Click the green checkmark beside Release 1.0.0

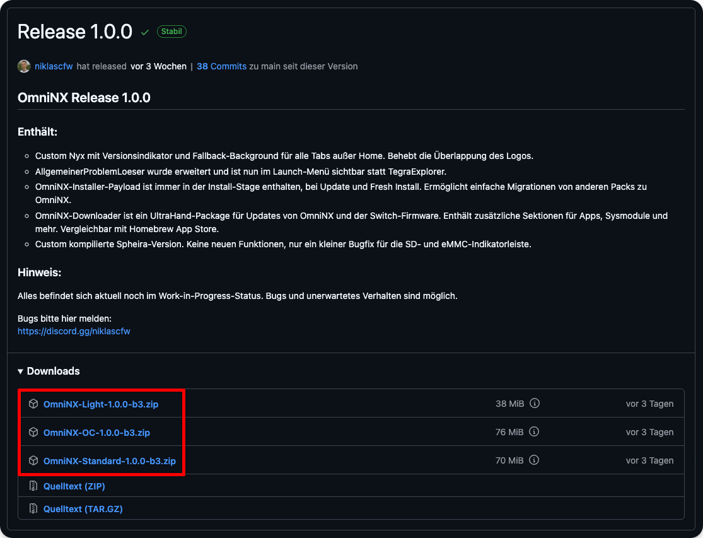pos(145,32)
